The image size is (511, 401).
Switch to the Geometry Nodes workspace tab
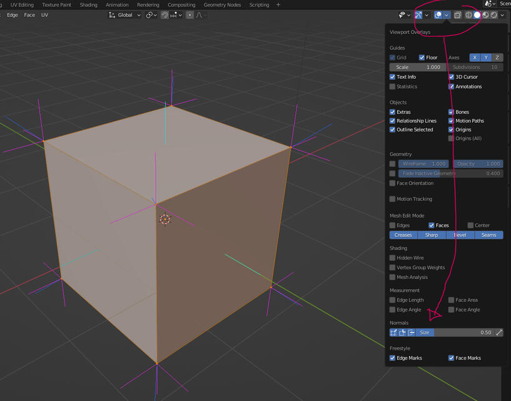click(x=222, y=5)
